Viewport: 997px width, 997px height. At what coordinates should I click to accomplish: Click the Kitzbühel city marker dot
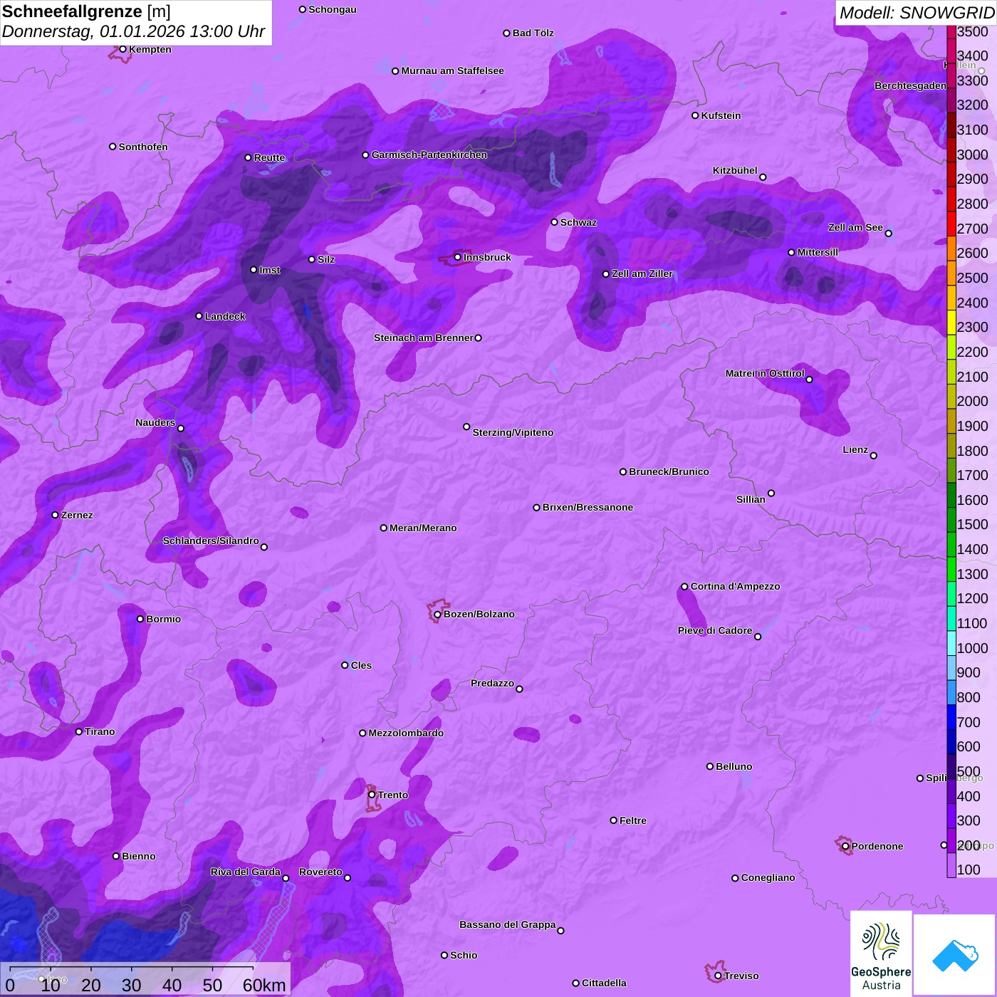tap(763, 177)
